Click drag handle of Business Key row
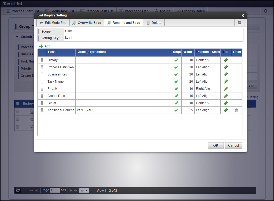 coord(42,74)
